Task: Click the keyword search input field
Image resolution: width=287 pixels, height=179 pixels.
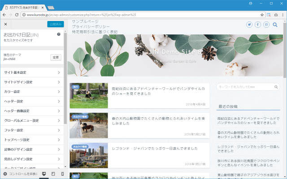Action: click(x=248, y=87)
